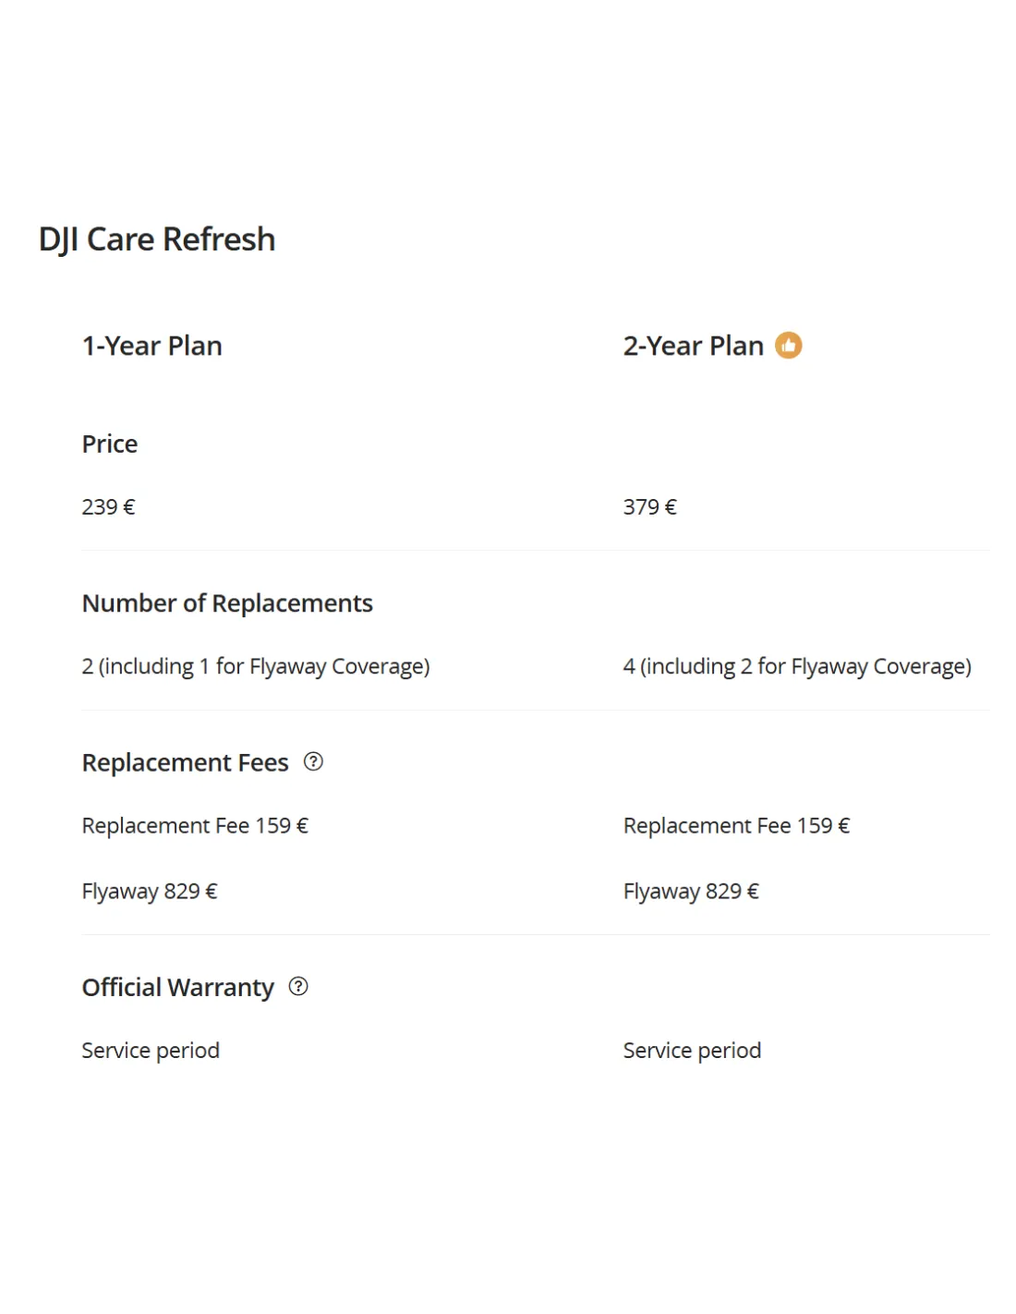Select the 2-Year Plan heading
The width and height of the screenshot is (1016, 1314).
694,346
